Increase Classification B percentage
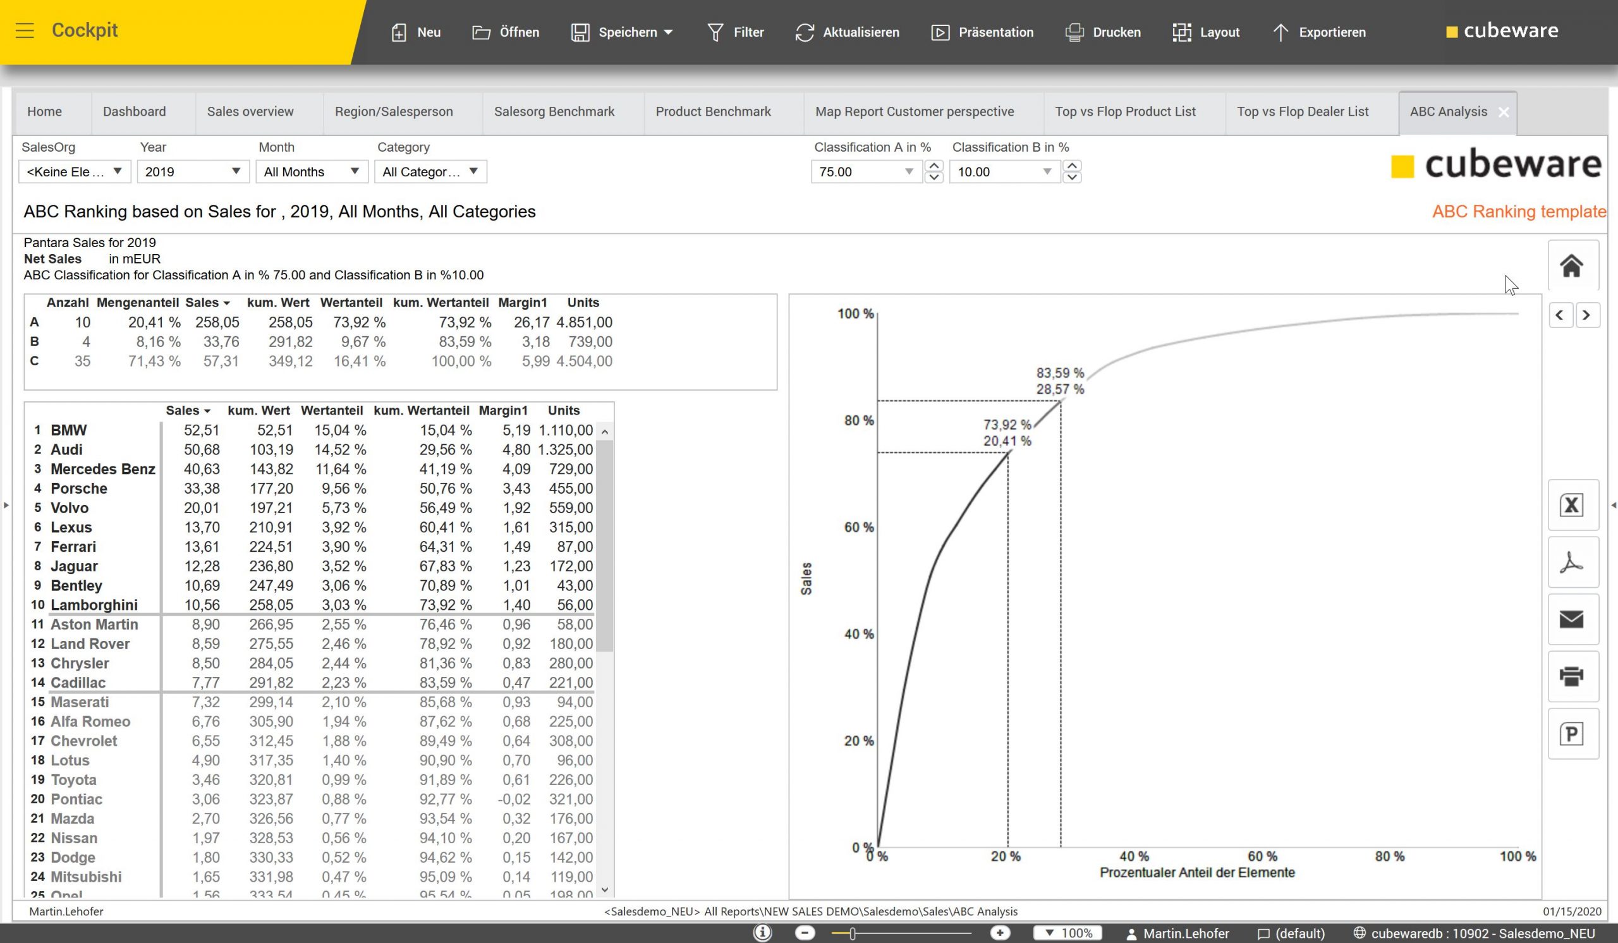 point(1073,166)
